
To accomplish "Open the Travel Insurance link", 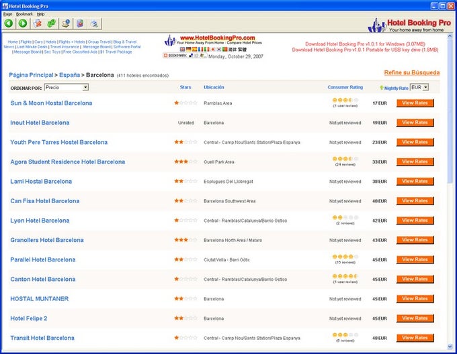I will 65,47.
